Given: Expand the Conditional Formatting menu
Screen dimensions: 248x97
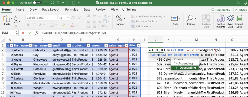Looking at the screenshot, I should point(148,16).
